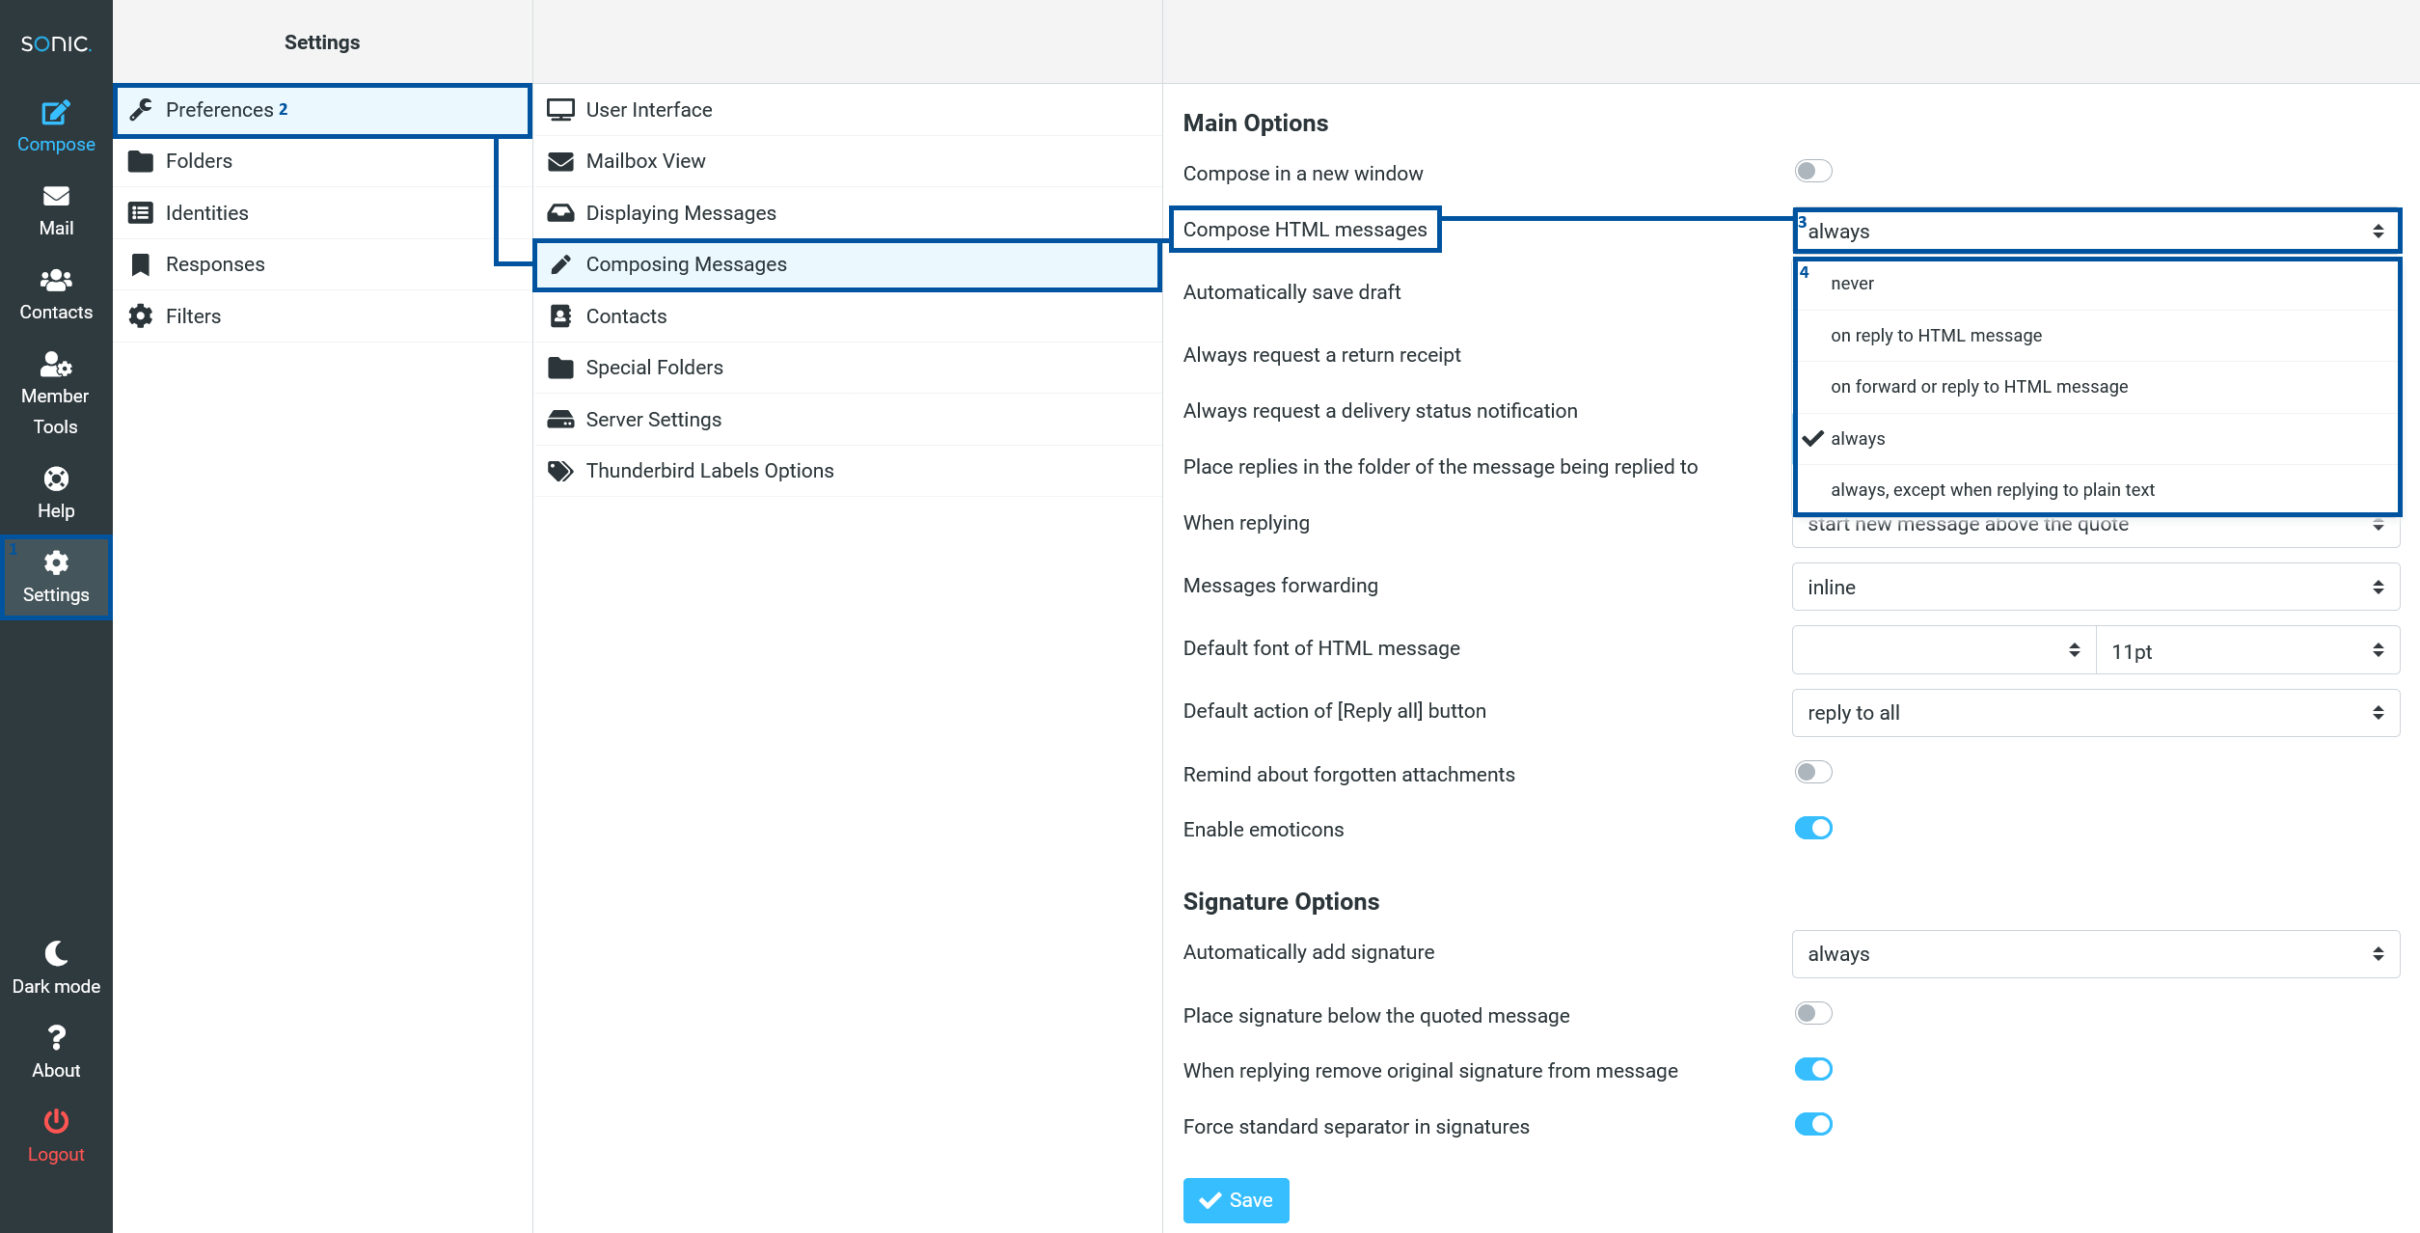
Task: Open the Compose icon in sidebar
Action: [x=56, y=112]
